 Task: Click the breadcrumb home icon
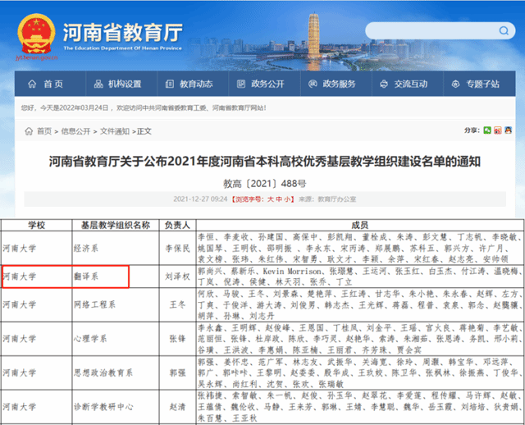(29, 131)
